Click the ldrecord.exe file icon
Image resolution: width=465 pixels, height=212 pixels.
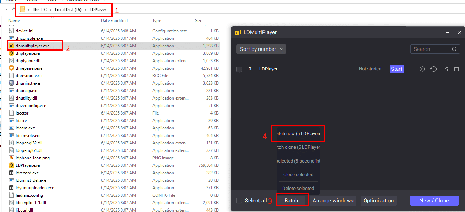click(x=11, y=173)
